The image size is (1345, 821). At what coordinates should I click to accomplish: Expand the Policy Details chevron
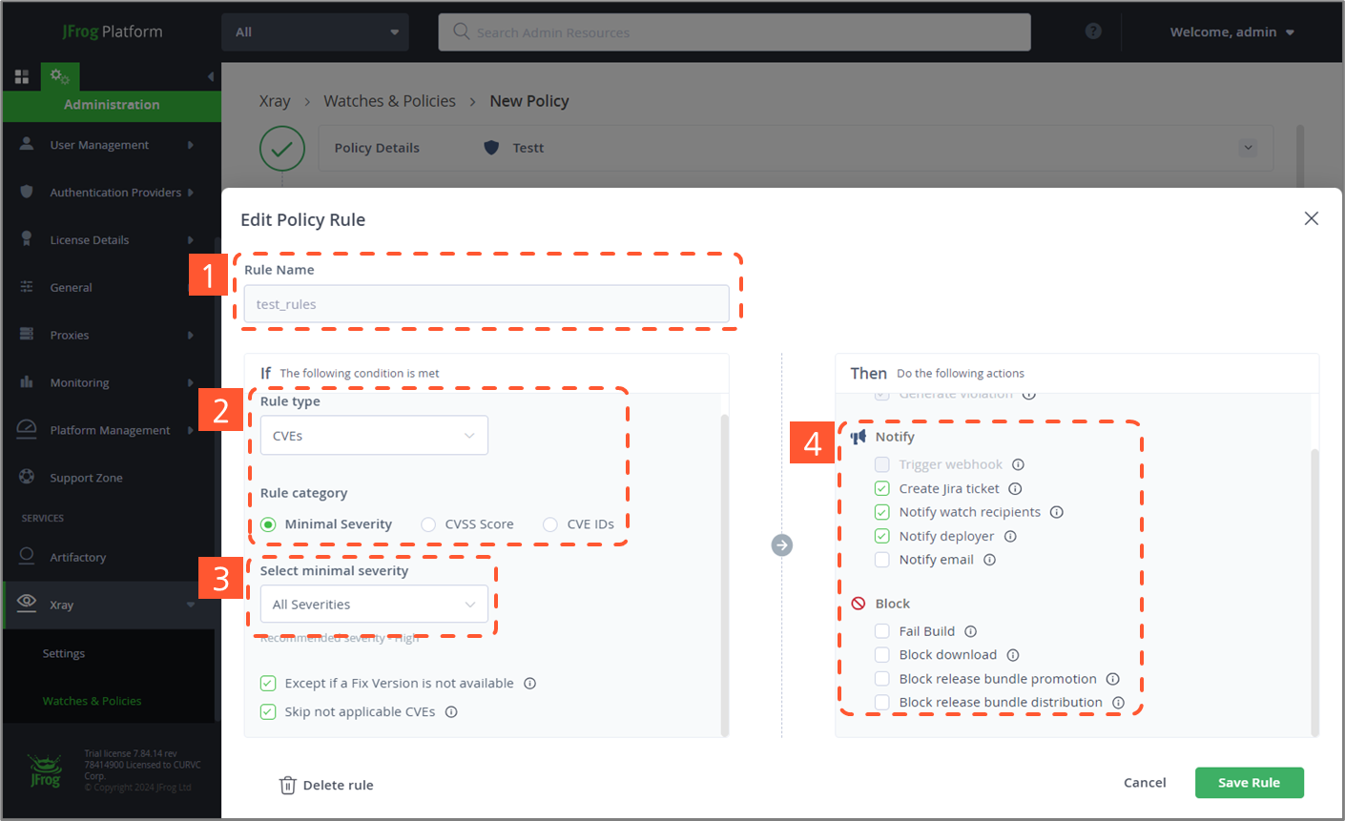(x=1248, y=148)
